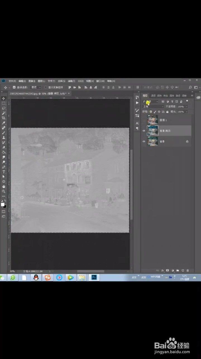Filter layers by type layers (T icon)
The image size is (201, 359).
[172, 102]
